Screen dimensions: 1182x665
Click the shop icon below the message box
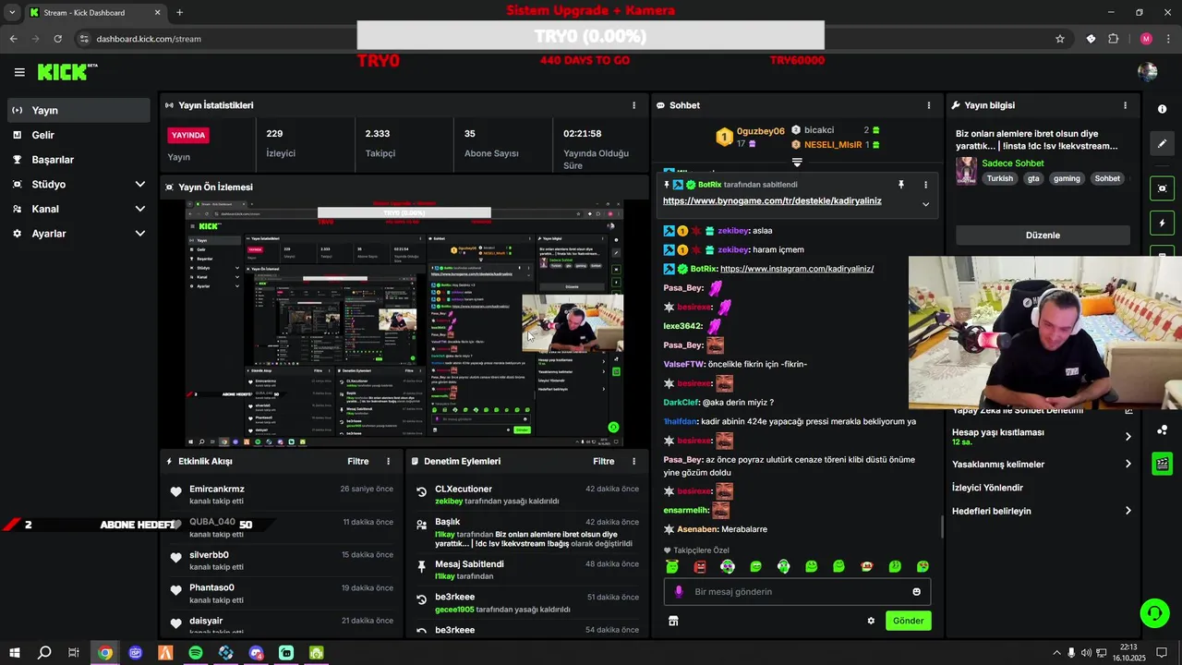point(673,621)
